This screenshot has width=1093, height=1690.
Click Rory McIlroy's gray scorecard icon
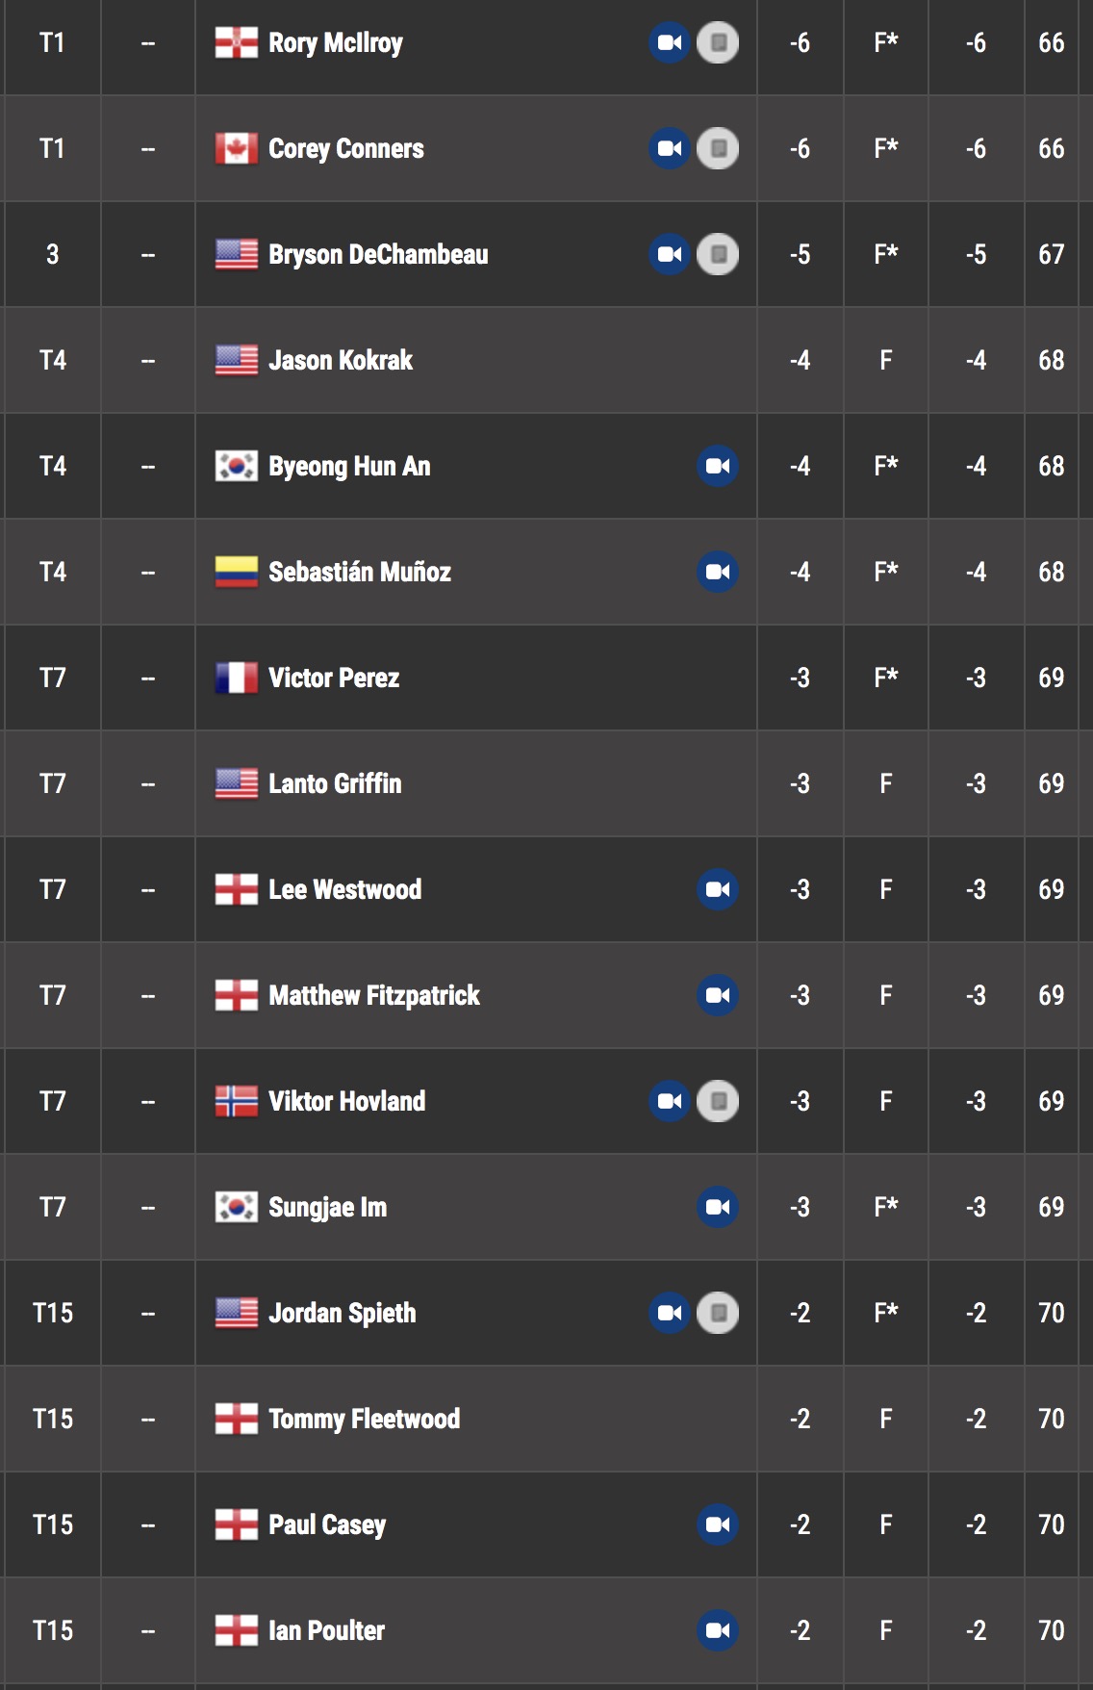718,42
